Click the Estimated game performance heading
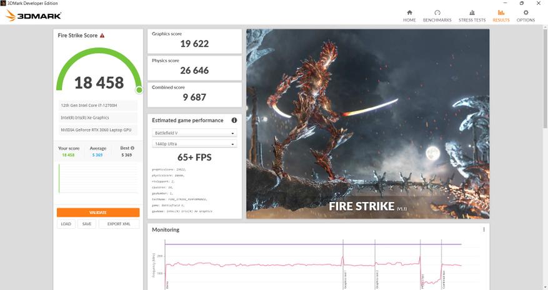Image resolution: width=548 pixels, height=290 pixels. 187,120
